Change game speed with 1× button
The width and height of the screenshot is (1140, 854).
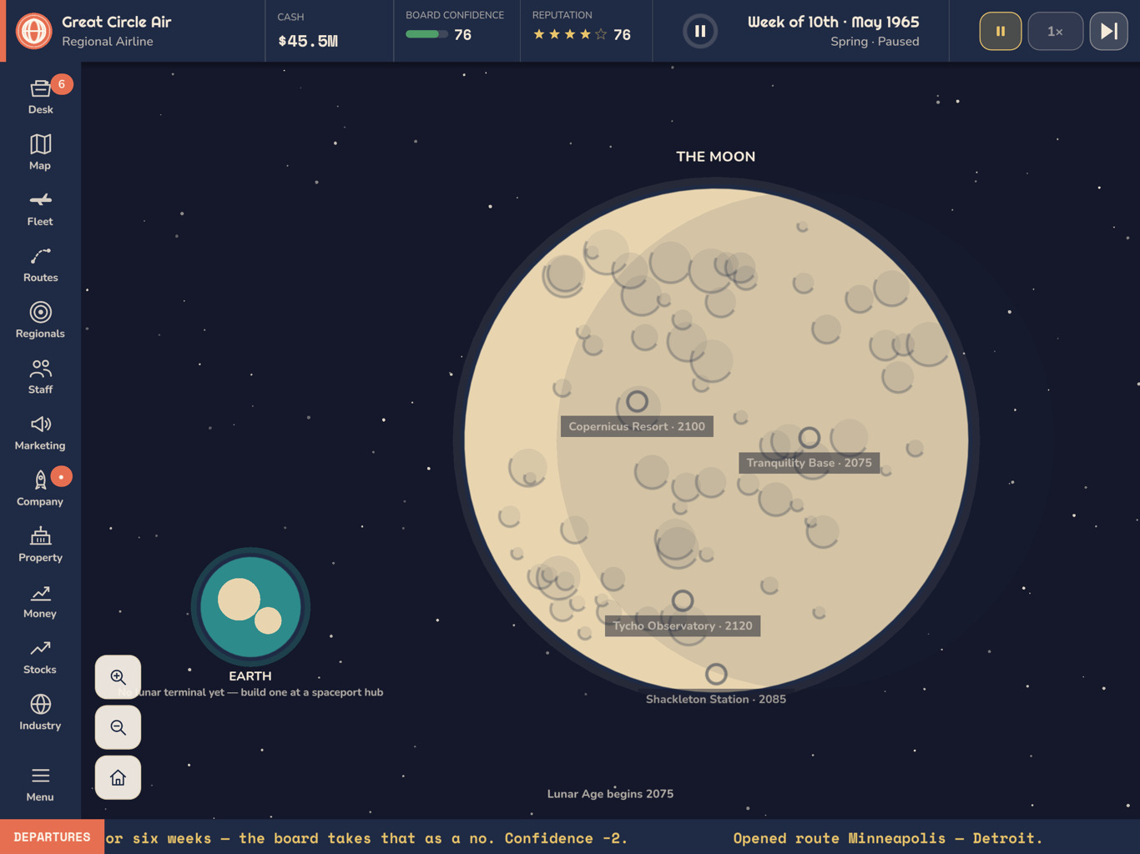click(1055, 31)
